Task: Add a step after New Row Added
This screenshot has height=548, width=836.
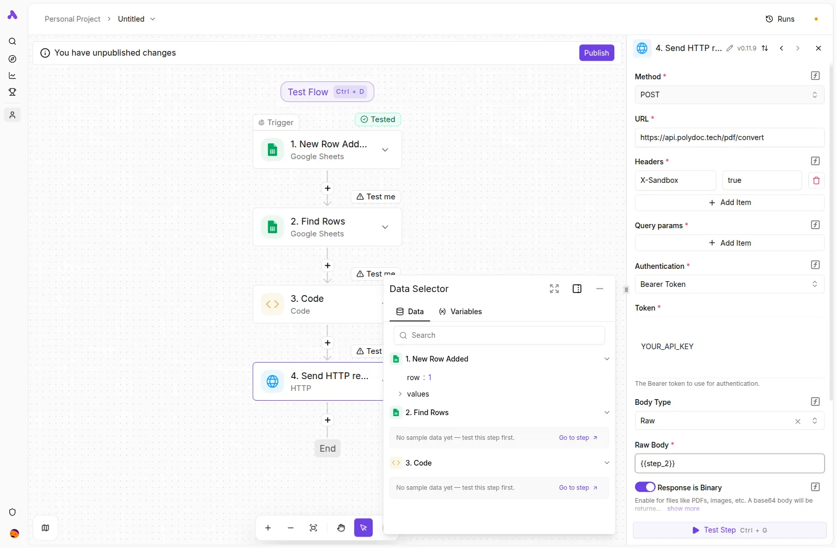Action: click(x=328, y=189)
